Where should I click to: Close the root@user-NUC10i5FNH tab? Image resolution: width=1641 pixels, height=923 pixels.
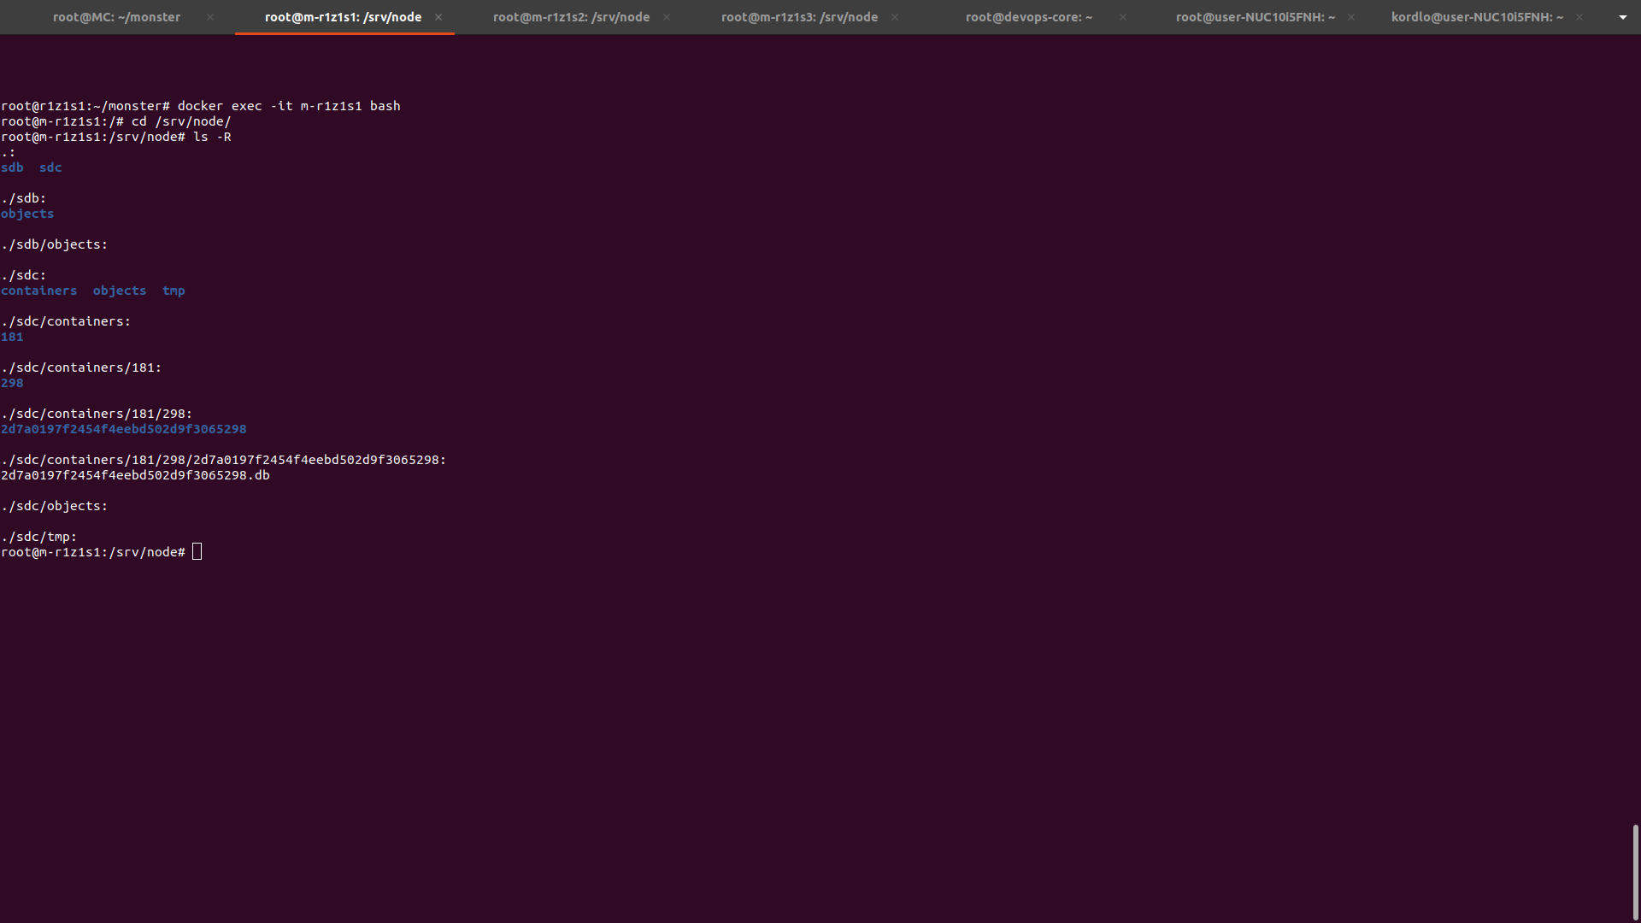tap(1351, 17)
